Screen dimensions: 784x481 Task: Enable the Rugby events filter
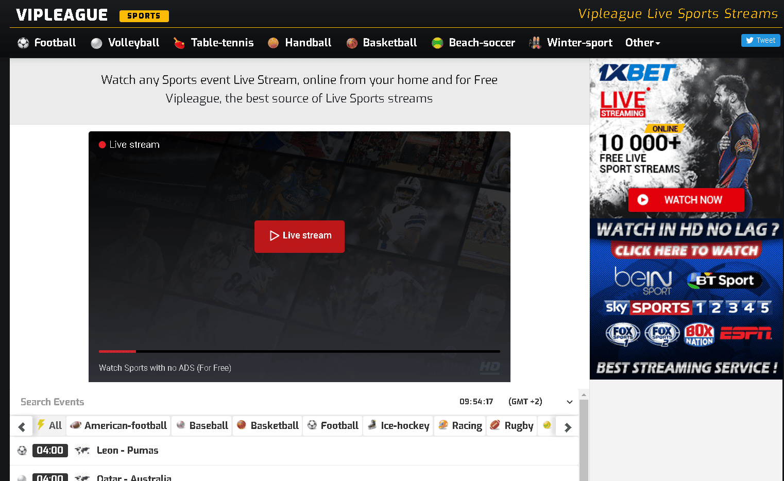point(512,426)
